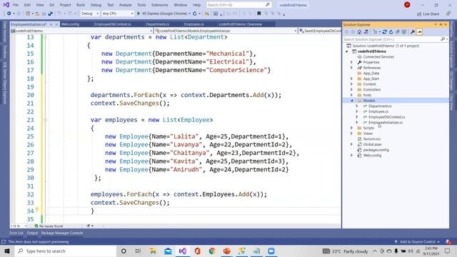Click the Navigate Backward toolbar arrow
The height and width of the screenshot is (257, 457).
point(9,14)
